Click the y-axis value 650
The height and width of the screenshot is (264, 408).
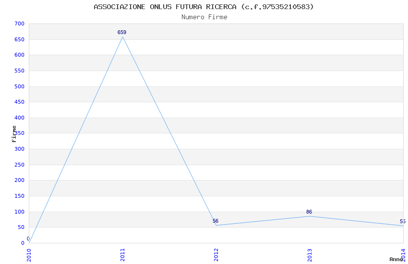pyautogui.click(x=20, y=39)
